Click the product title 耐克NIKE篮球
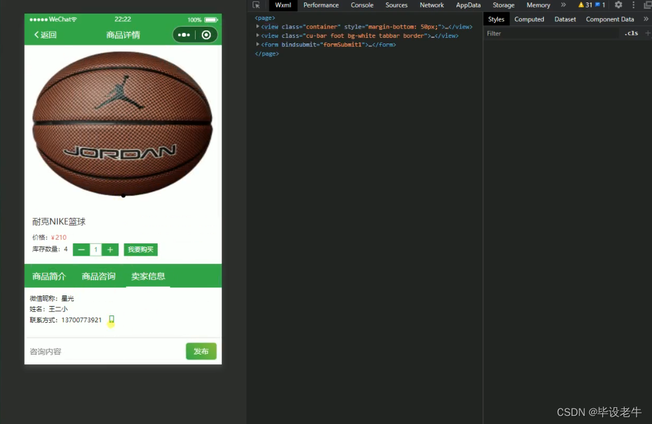This screenshot has height=424, width=652. click(x=59, y=222)
